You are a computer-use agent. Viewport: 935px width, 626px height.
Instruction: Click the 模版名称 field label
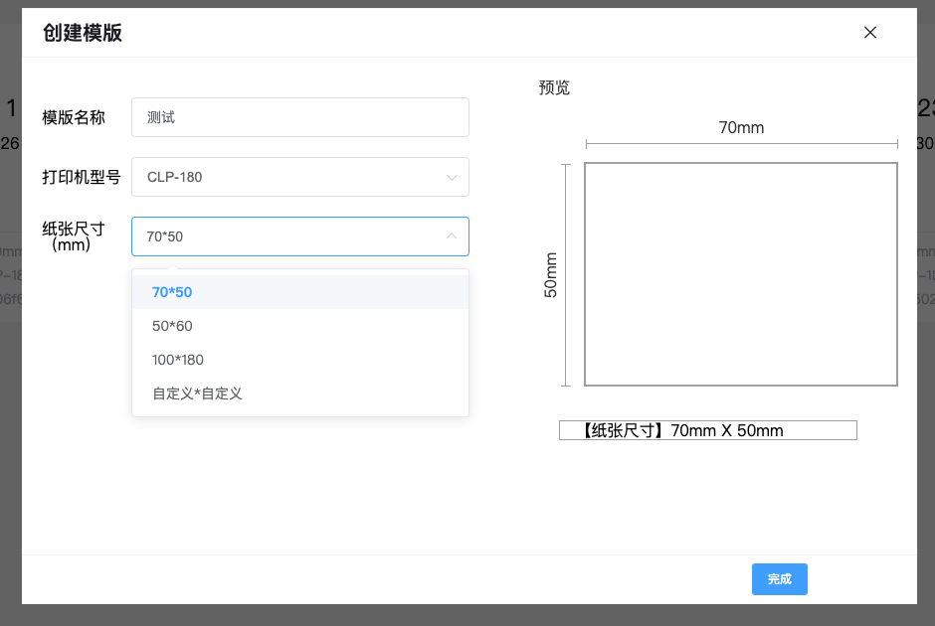tap(74, 117)
